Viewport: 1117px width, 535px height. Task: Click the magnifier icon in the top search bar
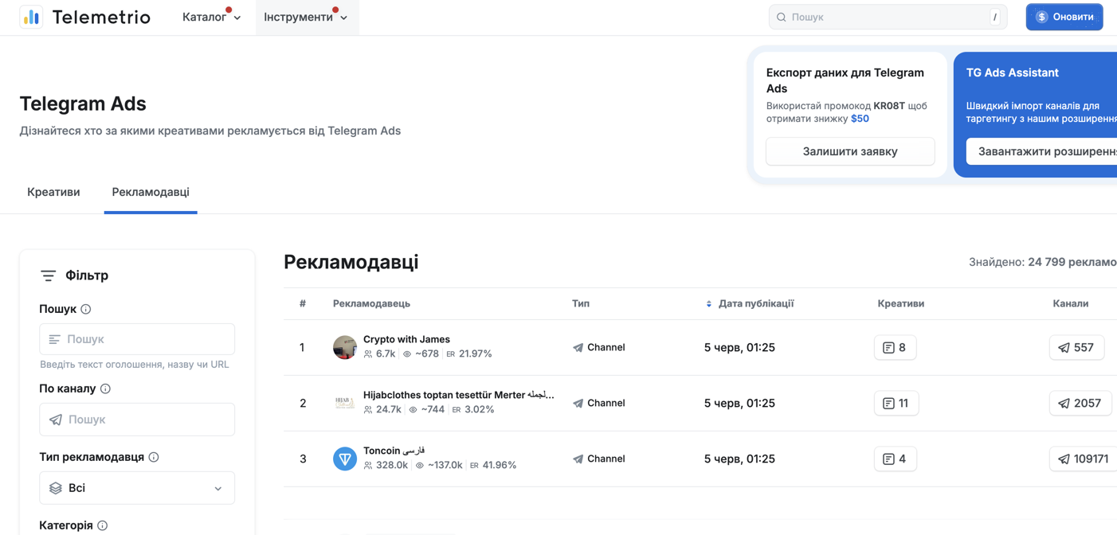pos(780,16)
